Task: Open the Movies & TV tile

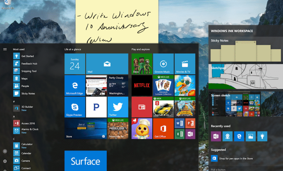Action: coord(185,64)
